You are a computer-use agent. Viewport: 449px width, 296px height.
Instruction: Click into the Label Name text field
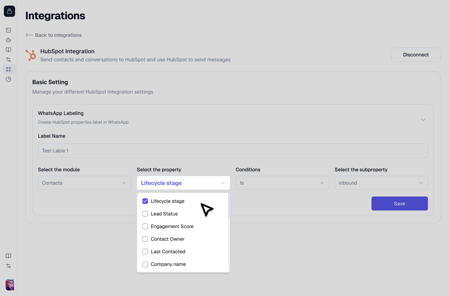(233, 151)
